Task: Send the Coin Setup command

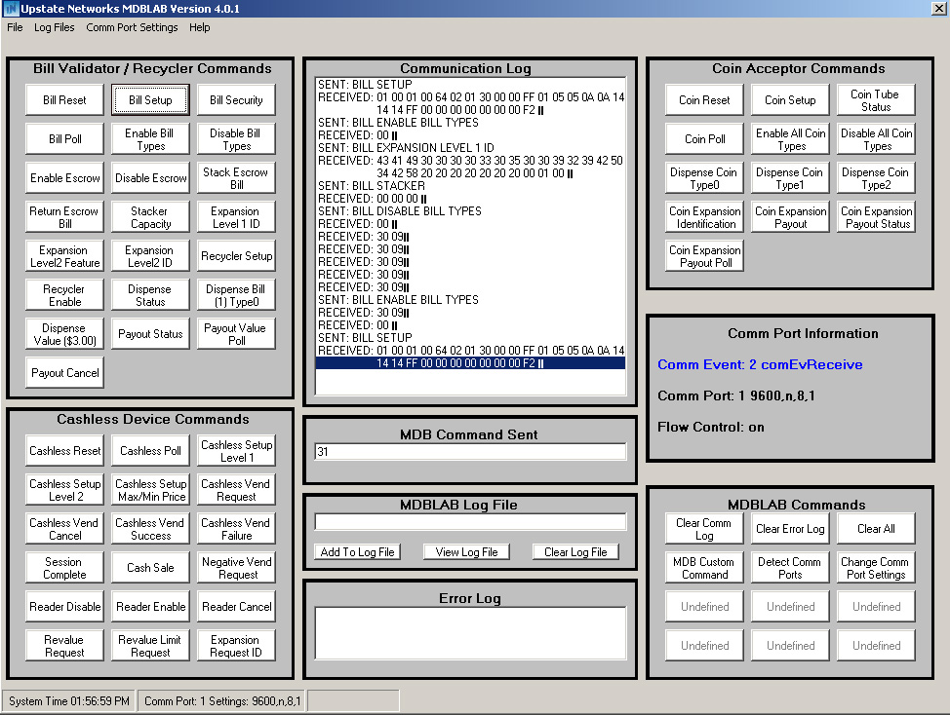Action: click(x=790, y=99)
